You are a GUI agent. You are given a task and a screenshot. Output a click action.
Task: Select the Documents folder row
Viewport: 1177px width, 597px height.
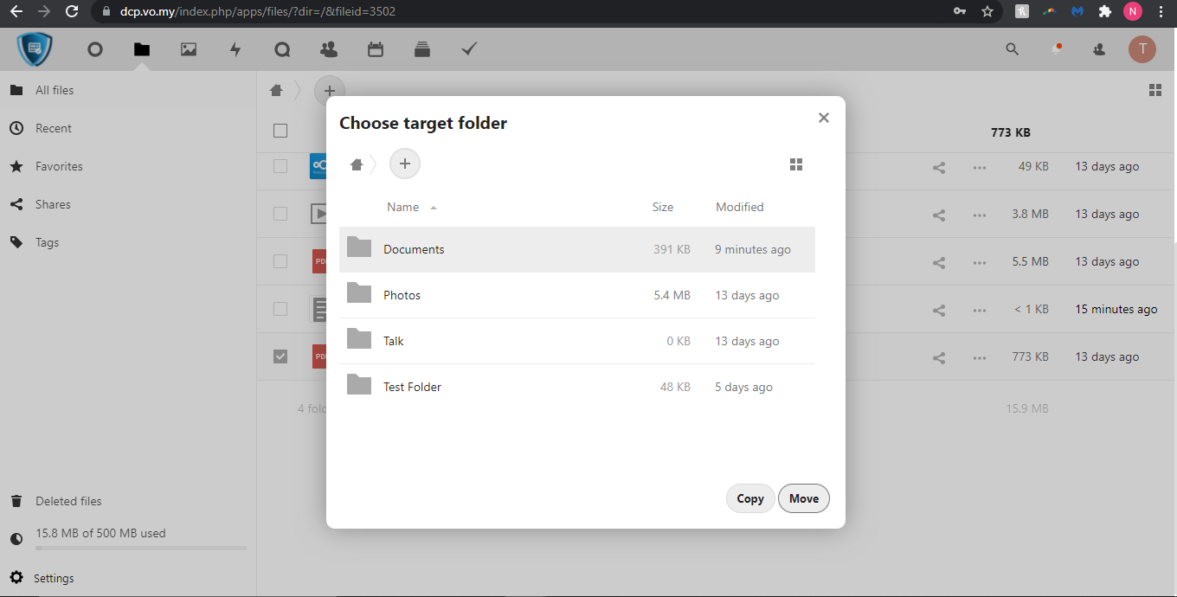[x=576, y=249]
